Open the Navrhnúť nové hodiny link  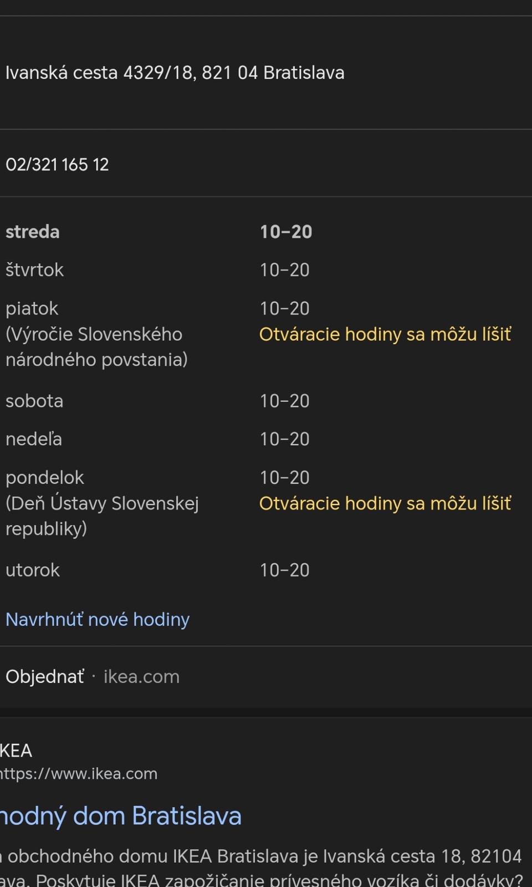click(98, 619)
